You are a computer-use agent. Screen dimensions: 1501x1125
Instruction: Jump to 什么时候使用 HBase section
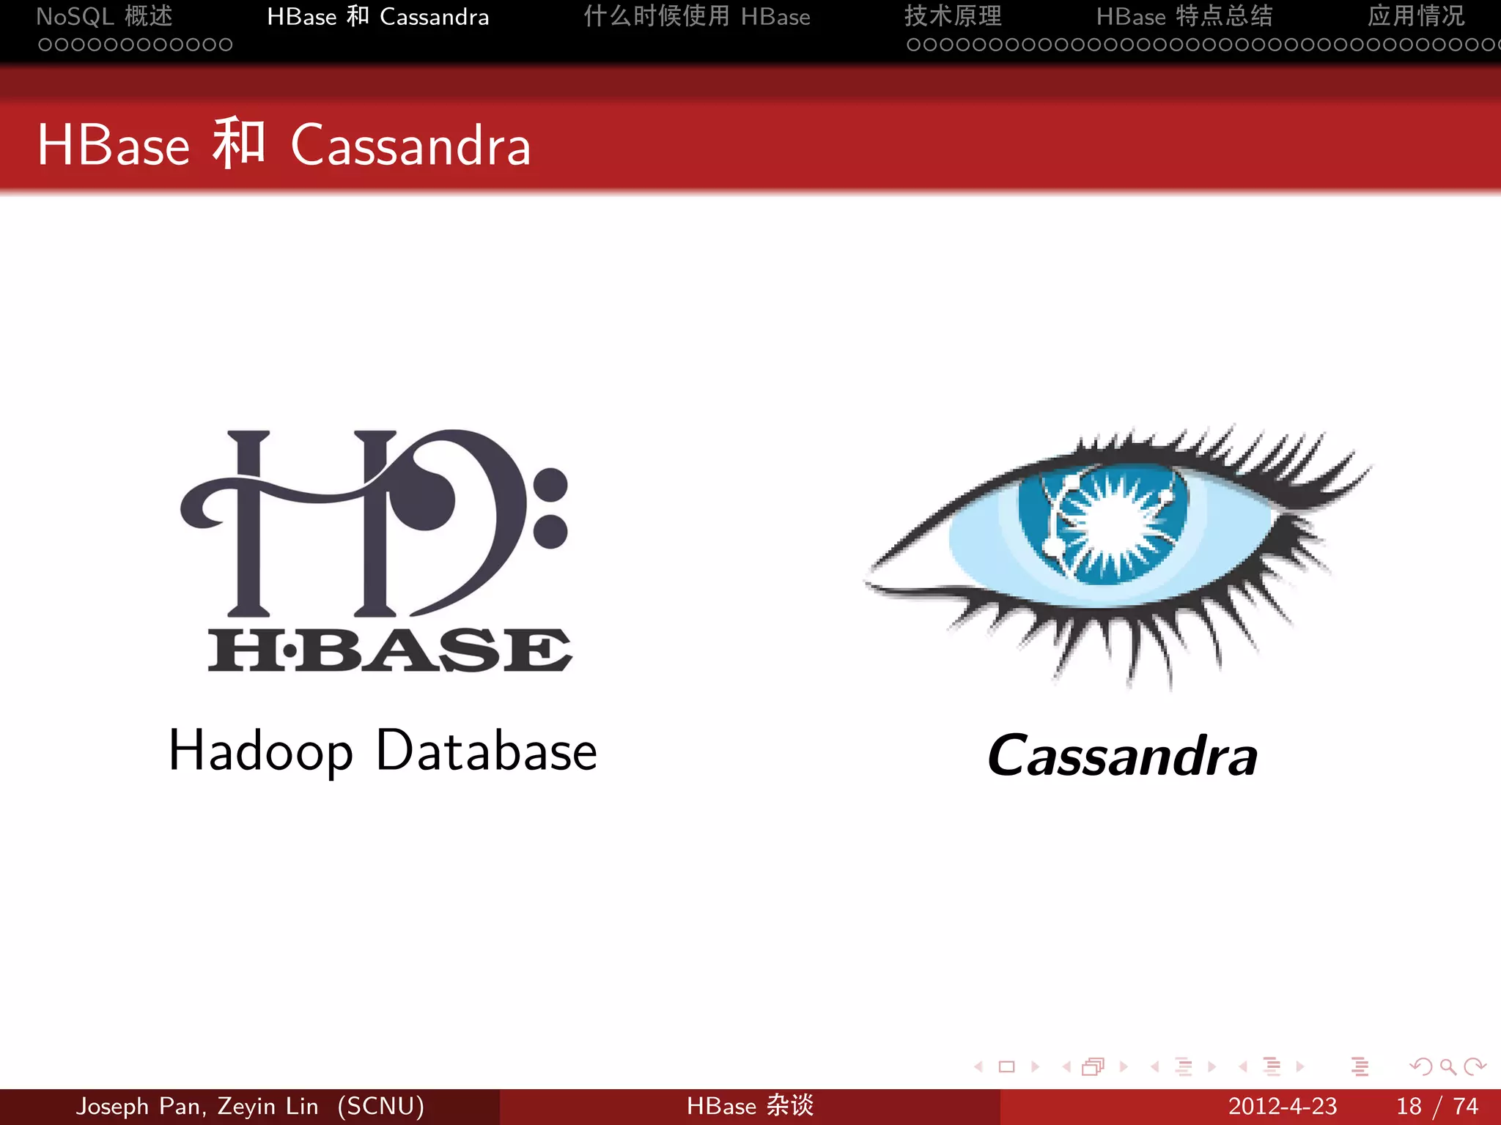point(697,16)
